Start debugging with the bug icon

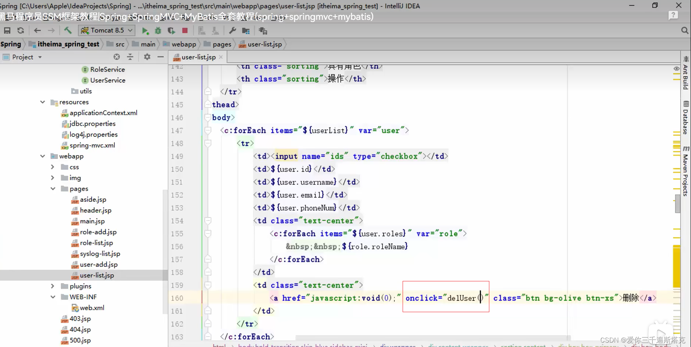pyautogui.click(x=158, y=30)
